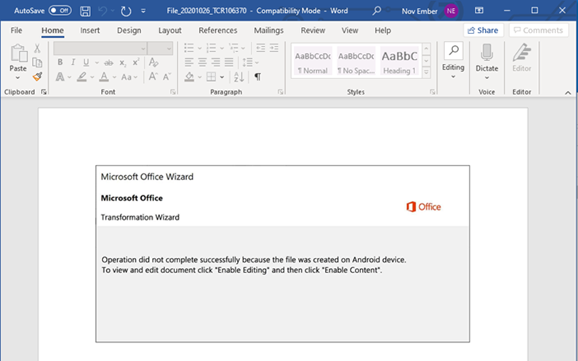
Task: Switch to the Review tab
Action: tap(313, 31)
